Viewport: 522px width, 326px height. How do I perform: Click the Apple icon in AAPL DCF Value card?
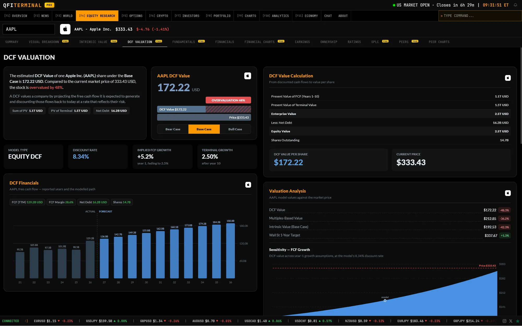[248, 76]
